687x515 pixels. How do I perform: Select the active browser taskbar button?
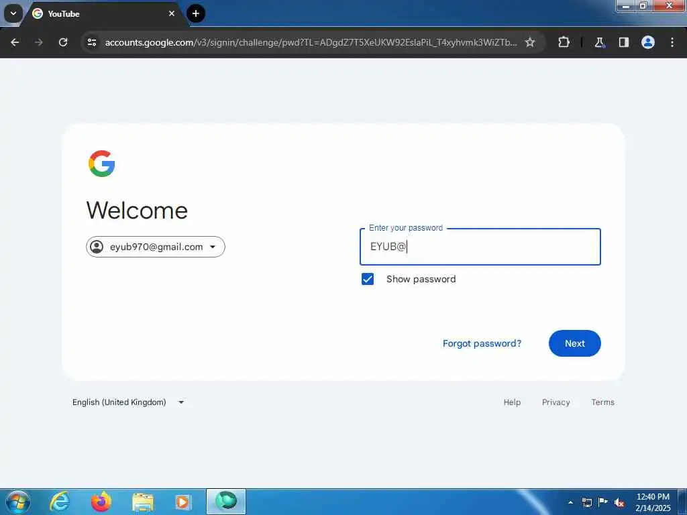[x=226, y=502]
